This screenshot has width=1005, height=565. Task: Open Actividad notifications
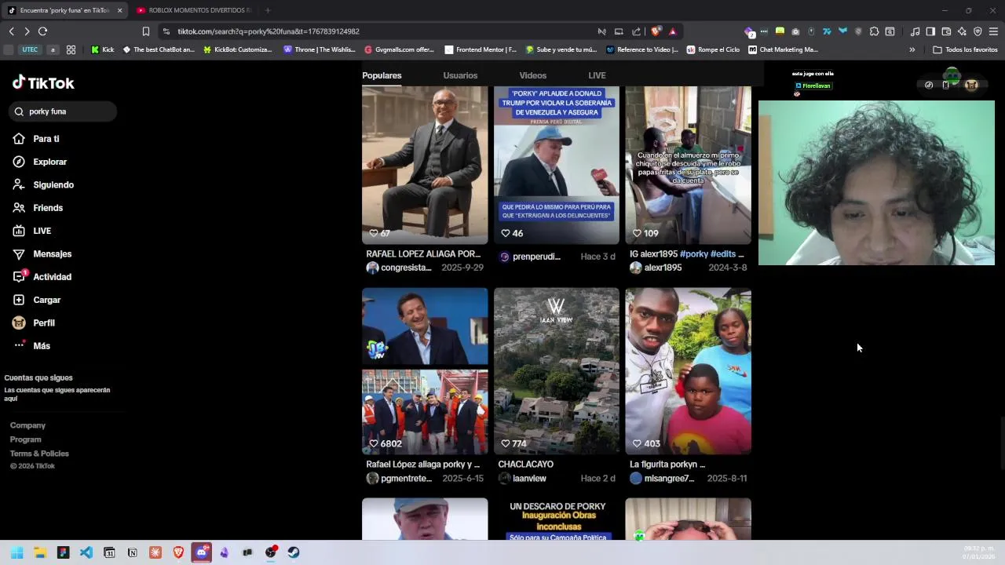(x=42, y=277)
